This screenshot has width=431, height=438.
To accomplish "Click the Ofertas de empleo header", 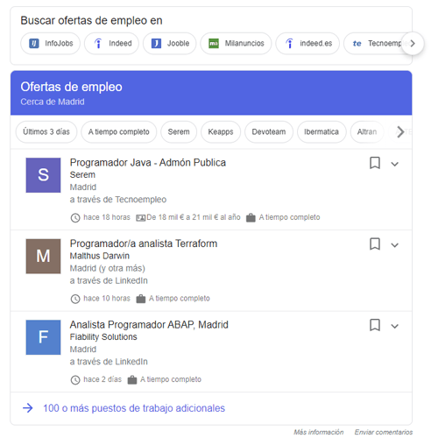I will click(x=71, y=87).
